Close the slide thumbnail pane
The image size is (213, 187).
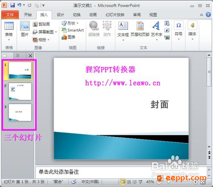click(30, 56)
